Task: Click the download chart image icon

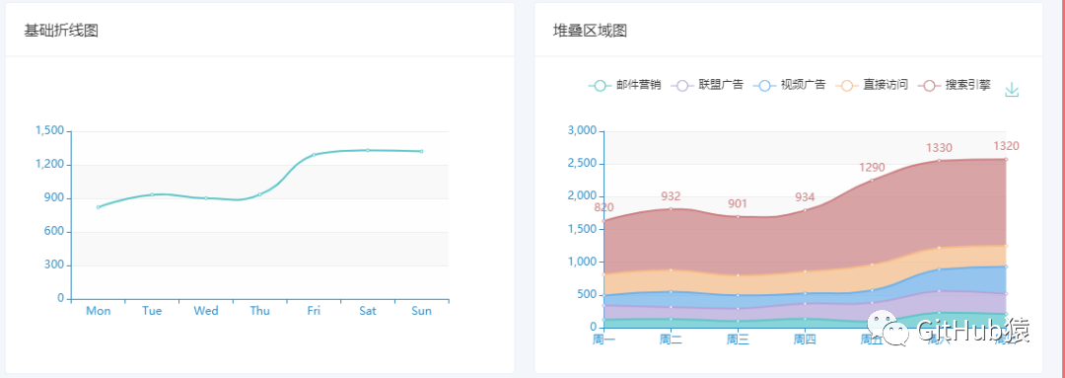Action: coord(1012,90)
